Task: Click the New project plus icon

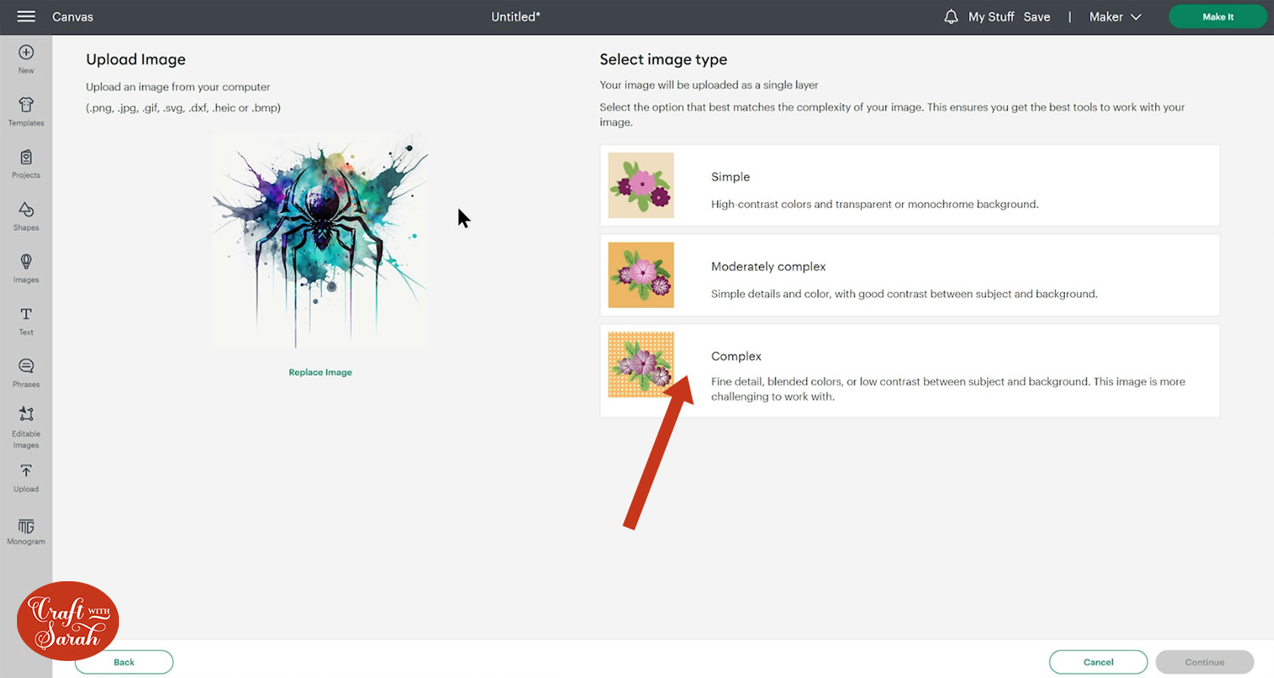Action: pyautogui.click(x=26, y=53)
